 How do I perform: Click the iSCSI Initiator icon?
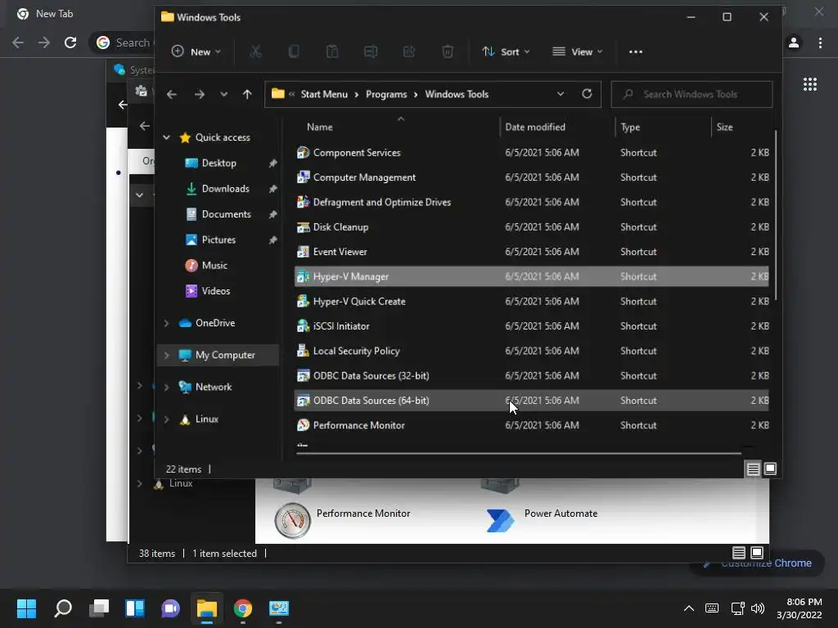[303, 325]
